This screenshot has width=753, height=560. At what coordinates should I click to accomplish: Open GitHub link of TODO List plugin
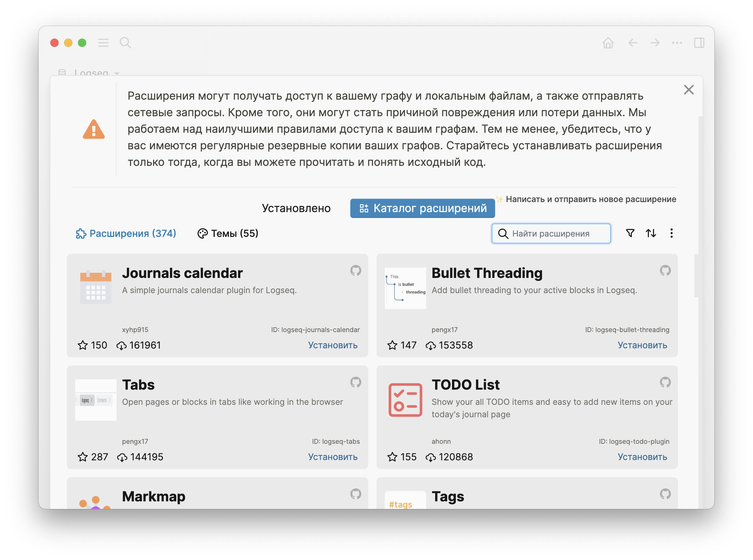click(x=665, y=382)
